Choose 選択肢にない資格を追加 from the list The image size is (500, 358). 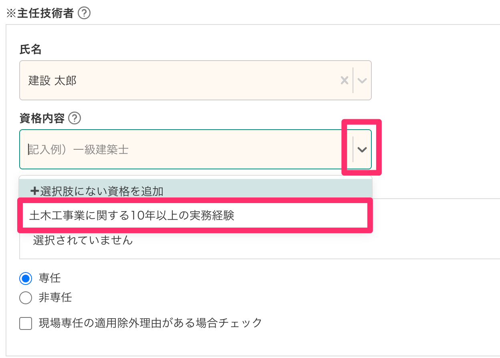(102, 191)
